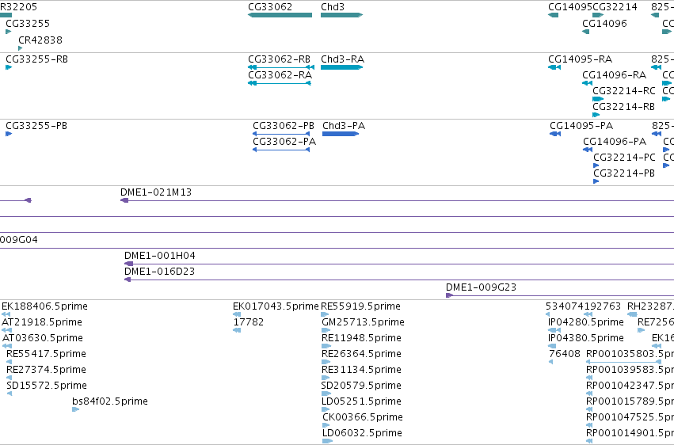Open protein CG33062-PB

point(281,134)
